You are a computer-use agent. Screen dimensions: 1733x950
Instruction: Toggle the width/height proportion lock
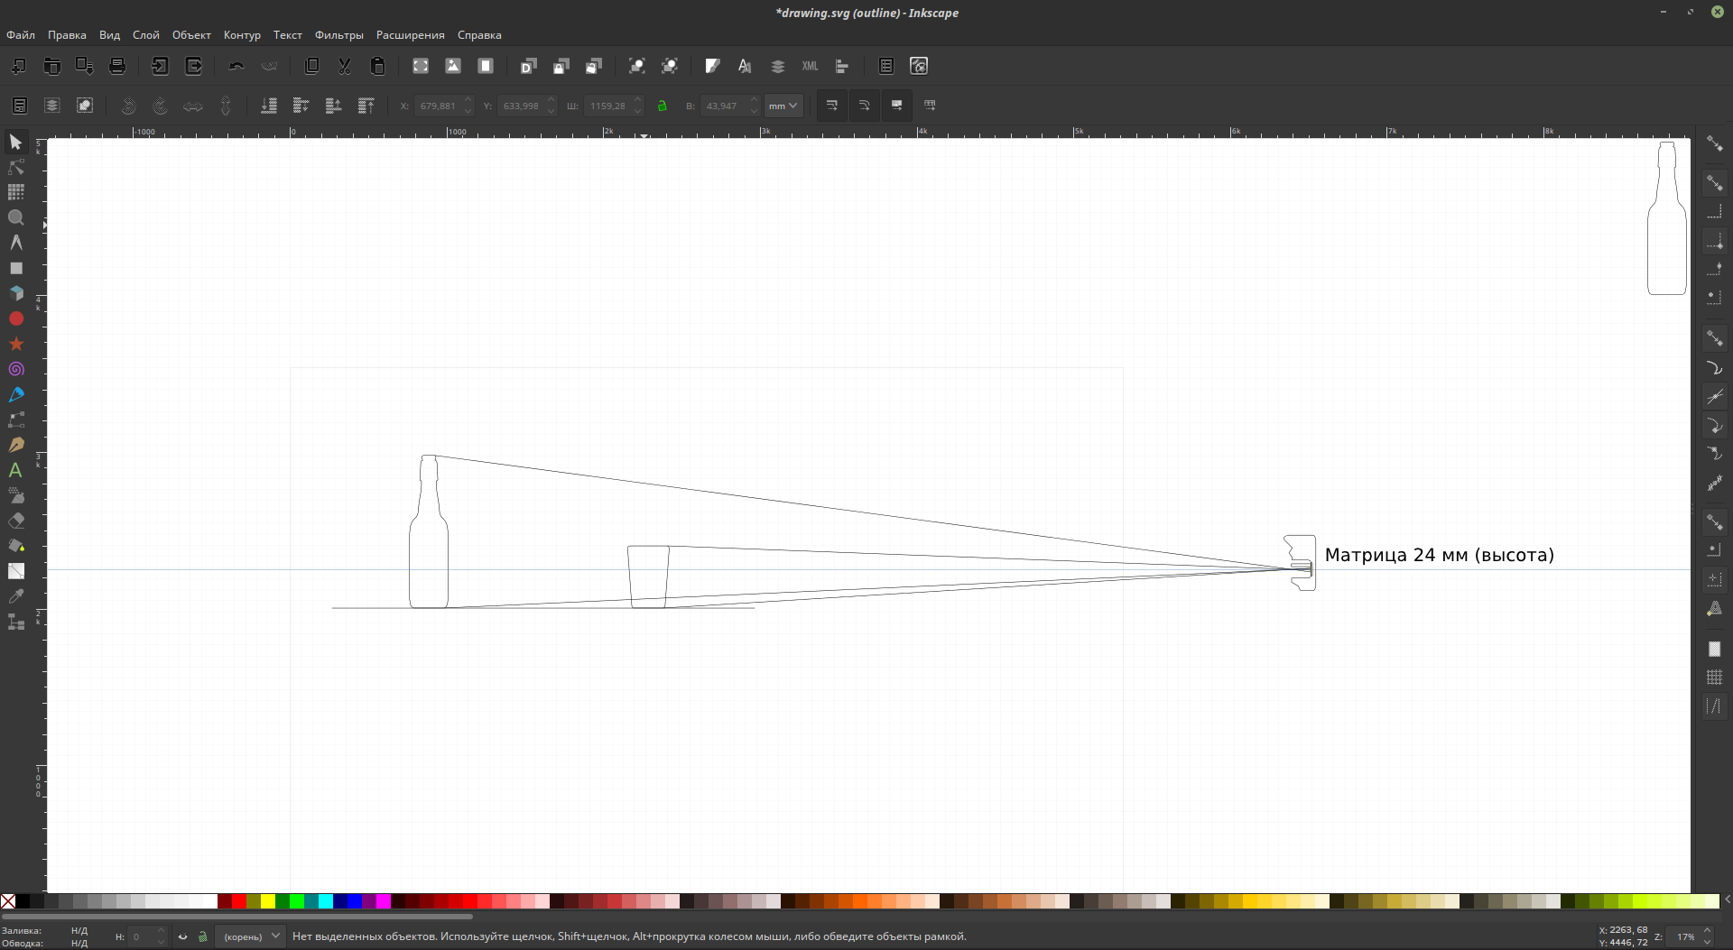(x=662, y=106)
